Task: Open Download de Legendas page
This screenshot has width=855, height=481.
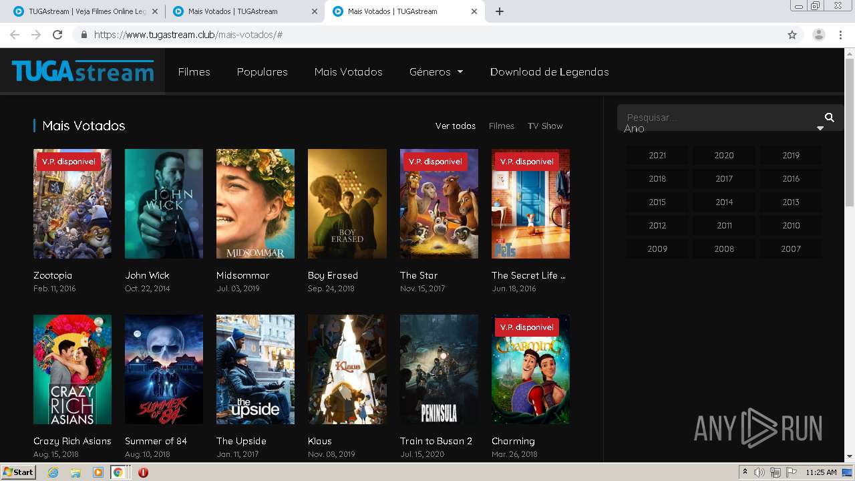Action: (x=549, y=71)
